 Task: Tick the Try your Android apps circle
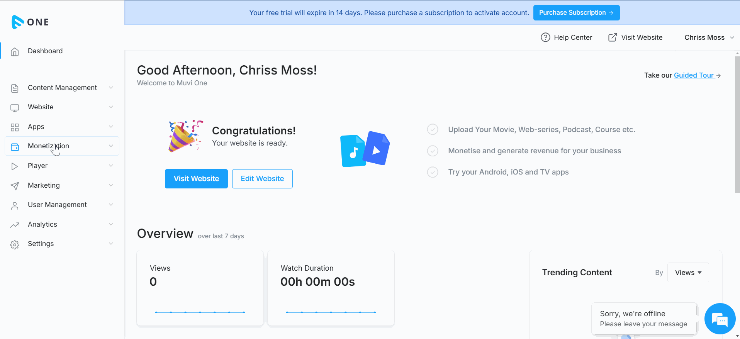[x=433, y=172]
